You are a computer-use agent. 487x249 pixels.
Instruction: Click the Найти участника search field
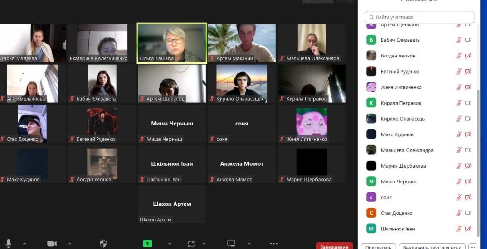(x=419, y=17)
